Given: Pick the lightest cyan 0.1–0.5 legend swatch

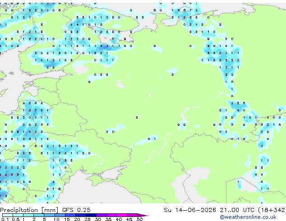Looking at the screenshot, I should [8, 215].
